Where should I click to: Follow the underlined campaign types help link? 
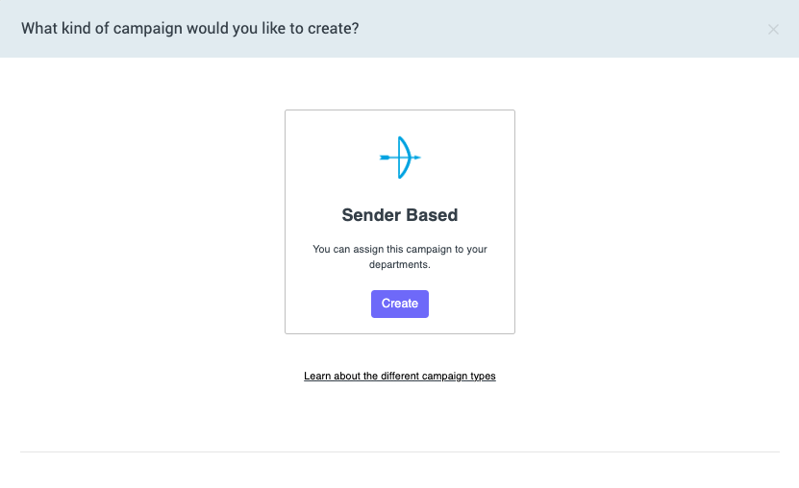(x=399, y=376)
